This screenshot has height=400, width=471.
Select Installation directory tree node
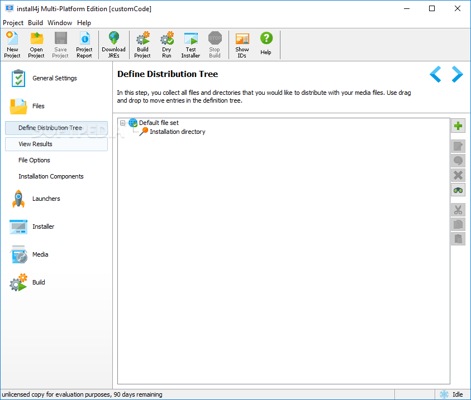coord(178,132)
